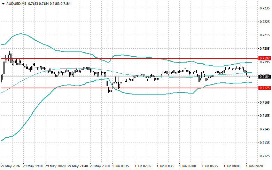Click the 29 May 21:40 time label
Image resolution: width=272 pixels, height=170 pixels.
point(78,166)
